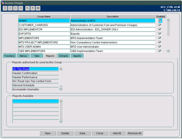Click the Reports Available scrollbar thumb
The image size is (182, 139).
61,111
